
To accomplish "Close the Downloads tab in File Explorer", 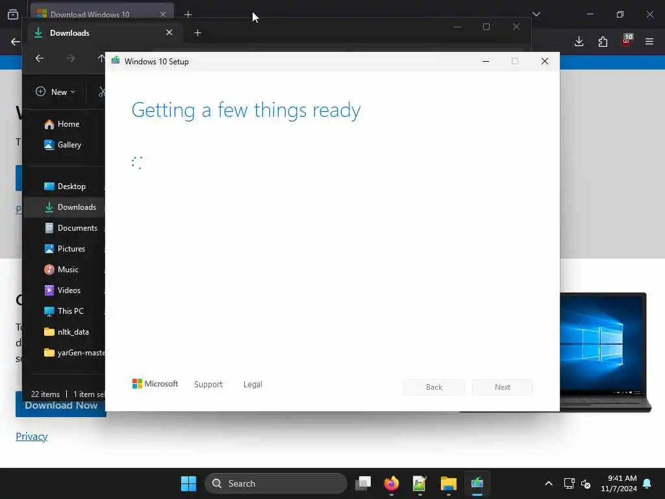I will click(x=169, y=32).
